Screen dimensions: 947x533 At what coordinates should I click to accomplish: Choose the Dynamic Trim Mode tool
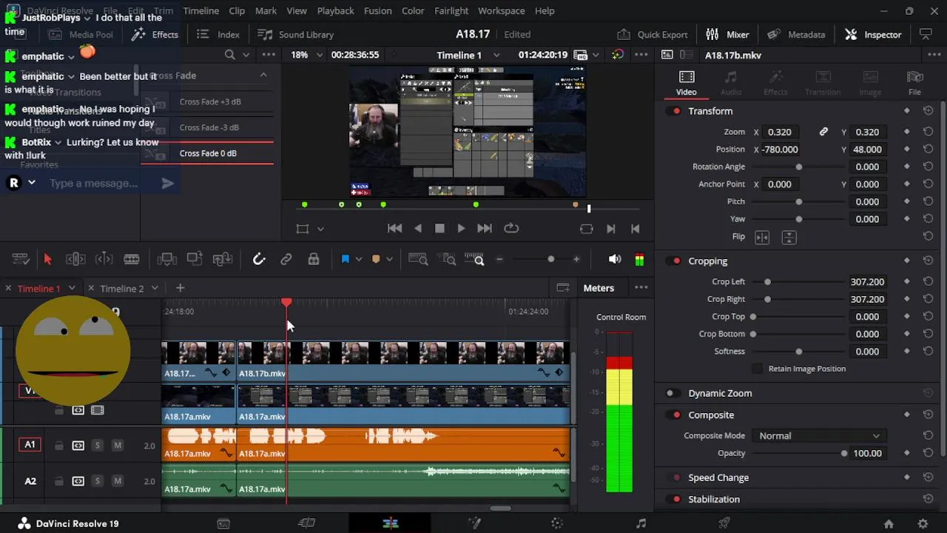click(x=104, y=259)
